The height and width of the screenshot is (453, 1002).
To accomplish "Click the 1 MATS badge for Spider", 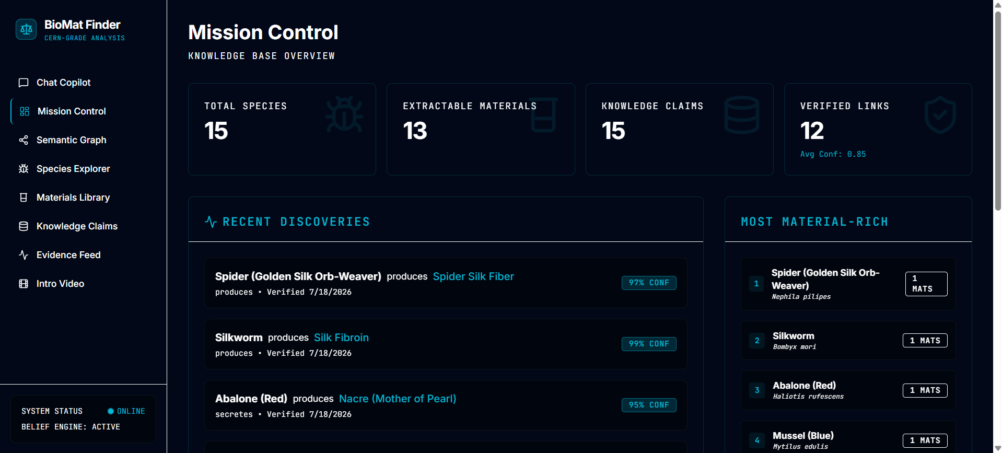I will pos(926,284).
